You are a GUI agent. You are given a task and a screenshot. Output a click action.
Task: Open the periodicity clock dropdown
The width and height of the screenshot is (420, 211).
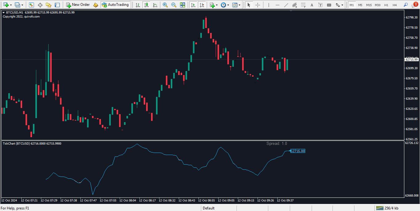(x=228, y=5)
